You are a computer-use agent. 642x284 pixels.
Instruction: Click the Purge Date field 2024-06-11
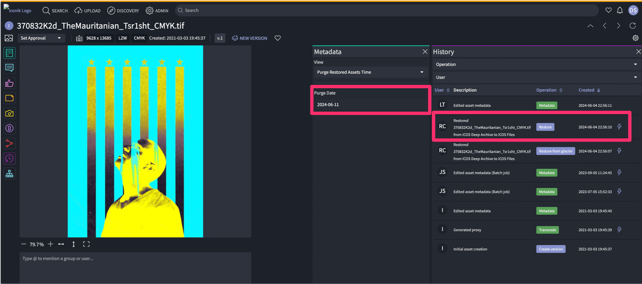point(370,104)
